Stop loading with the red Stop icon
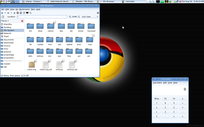 18,13
